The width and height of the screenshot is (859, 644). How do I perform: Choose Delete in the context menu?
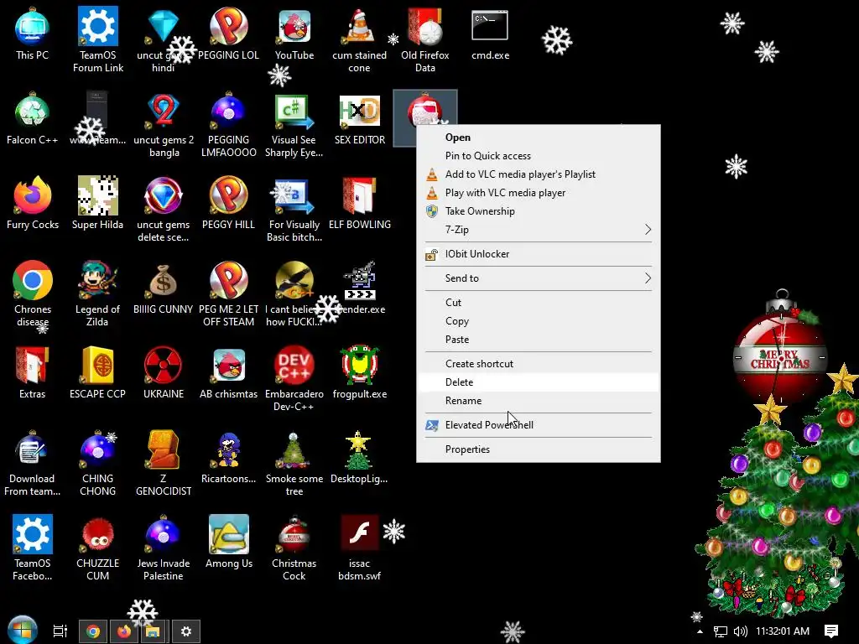538,382
